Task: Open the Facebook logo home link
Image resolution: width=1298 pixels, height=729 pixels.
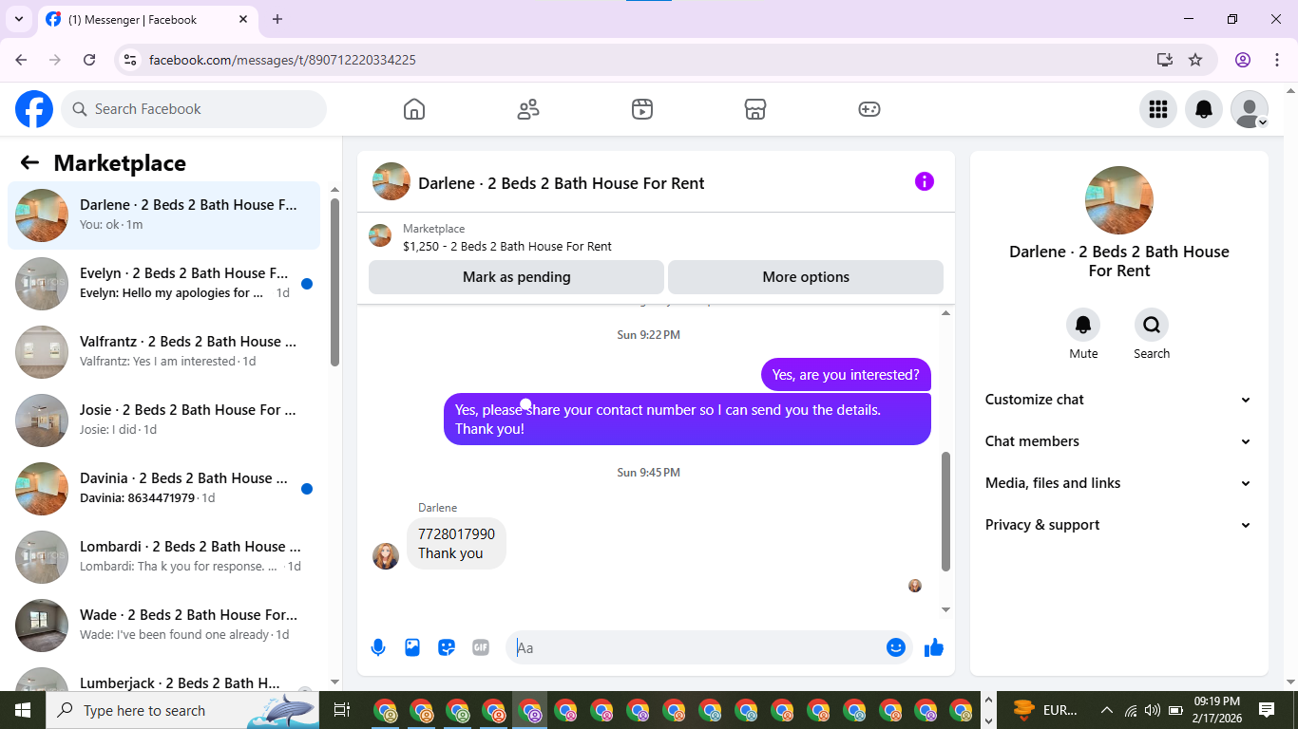Action: tap(34, 109)
